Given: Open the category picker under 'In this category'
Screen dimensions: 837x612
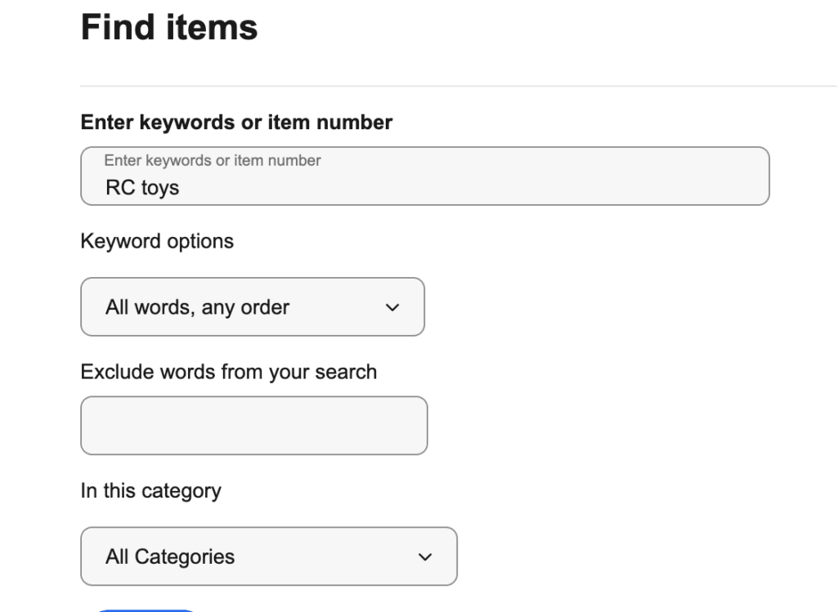Looking at the screenshot, I should coord(268,556).
